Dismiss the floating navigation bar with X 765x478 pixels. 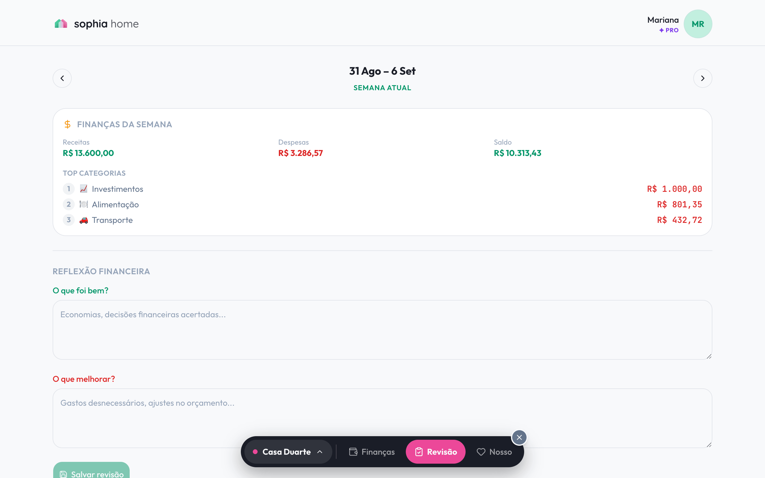click(519, 437)
